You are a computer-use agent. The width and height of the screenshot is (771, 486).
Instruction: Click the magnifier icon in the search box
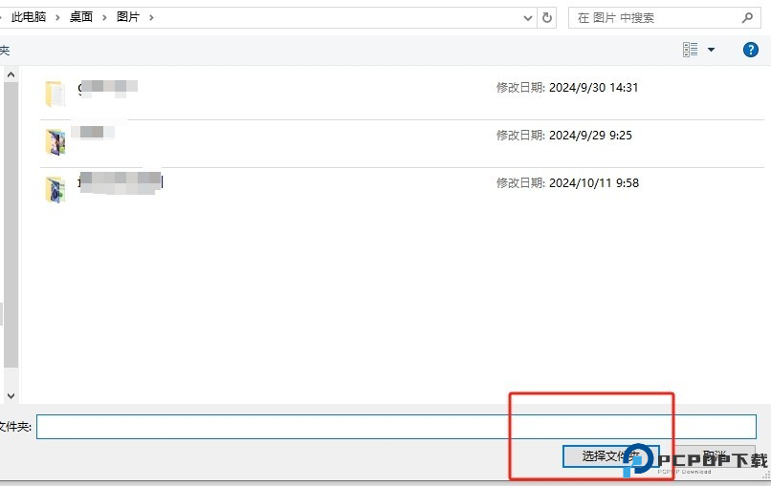pyautogui.click(x=747, y=17)
